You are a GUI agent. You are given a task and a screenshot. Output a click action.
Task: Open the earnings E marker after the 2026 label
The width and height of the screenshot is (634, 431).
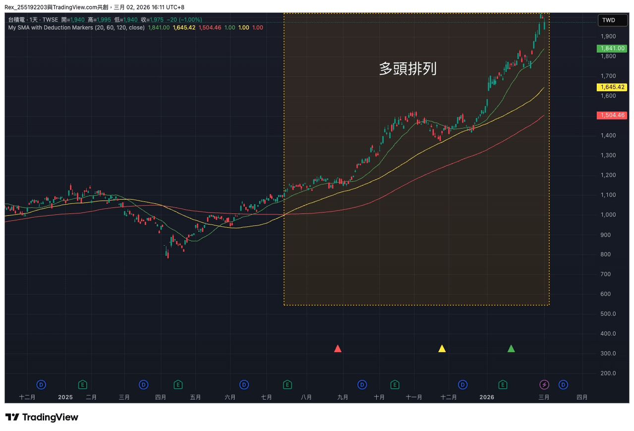503,384
